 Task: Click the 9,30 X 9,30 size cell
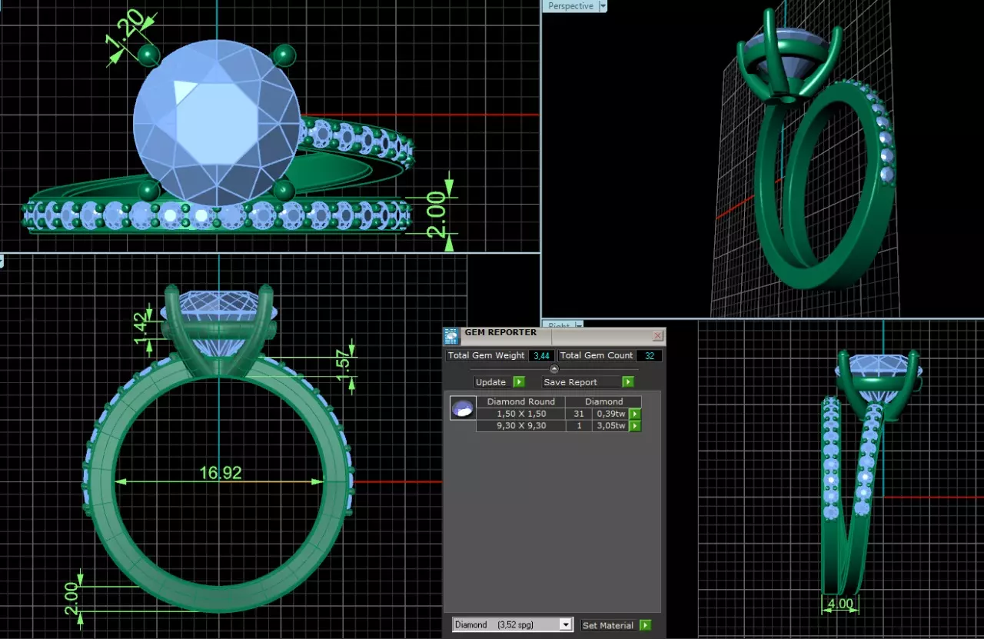[521, 425]
